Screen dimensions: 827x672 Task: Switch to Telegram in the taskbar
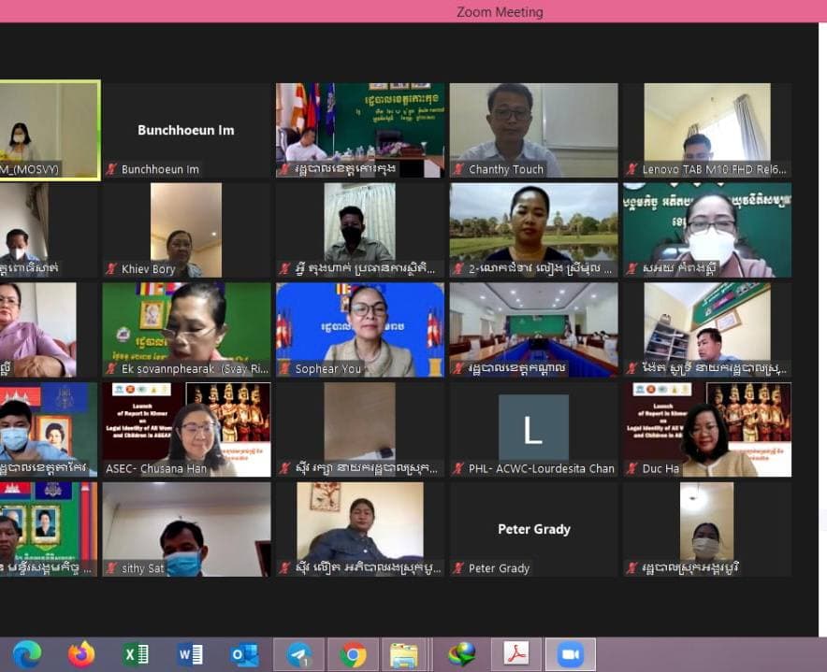coord(299,655)
